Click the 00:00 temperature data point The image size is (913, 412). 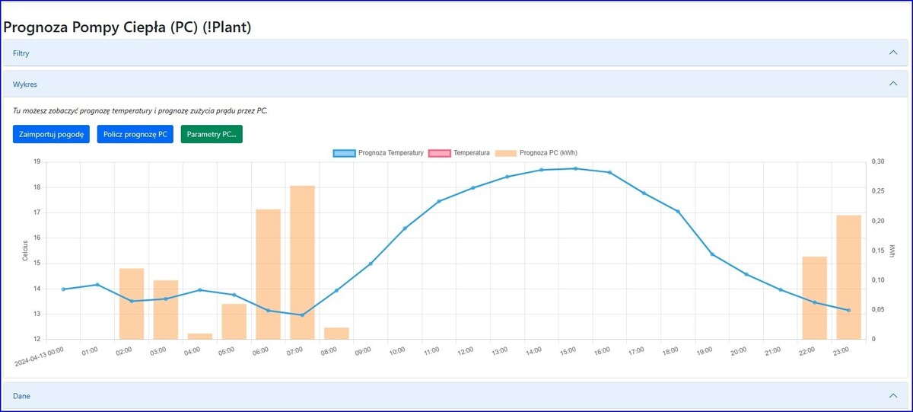pyautogui.click(x=63, y=289)
